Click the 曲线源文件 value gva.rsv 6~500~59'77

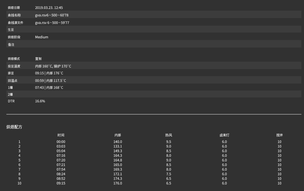(x=52, y=23)
